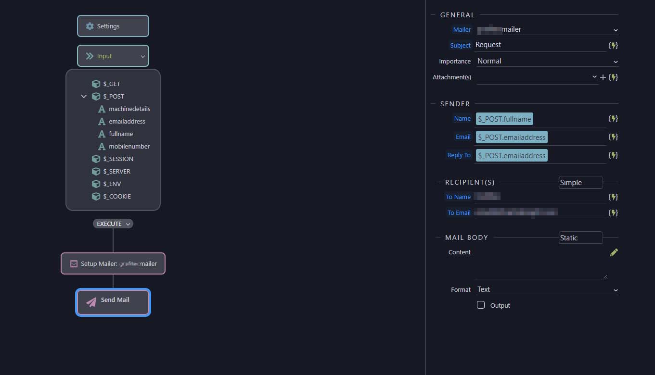Click the machinedetails text-type icon
This screenshot has width=655, height=375.
pos(102,109)
